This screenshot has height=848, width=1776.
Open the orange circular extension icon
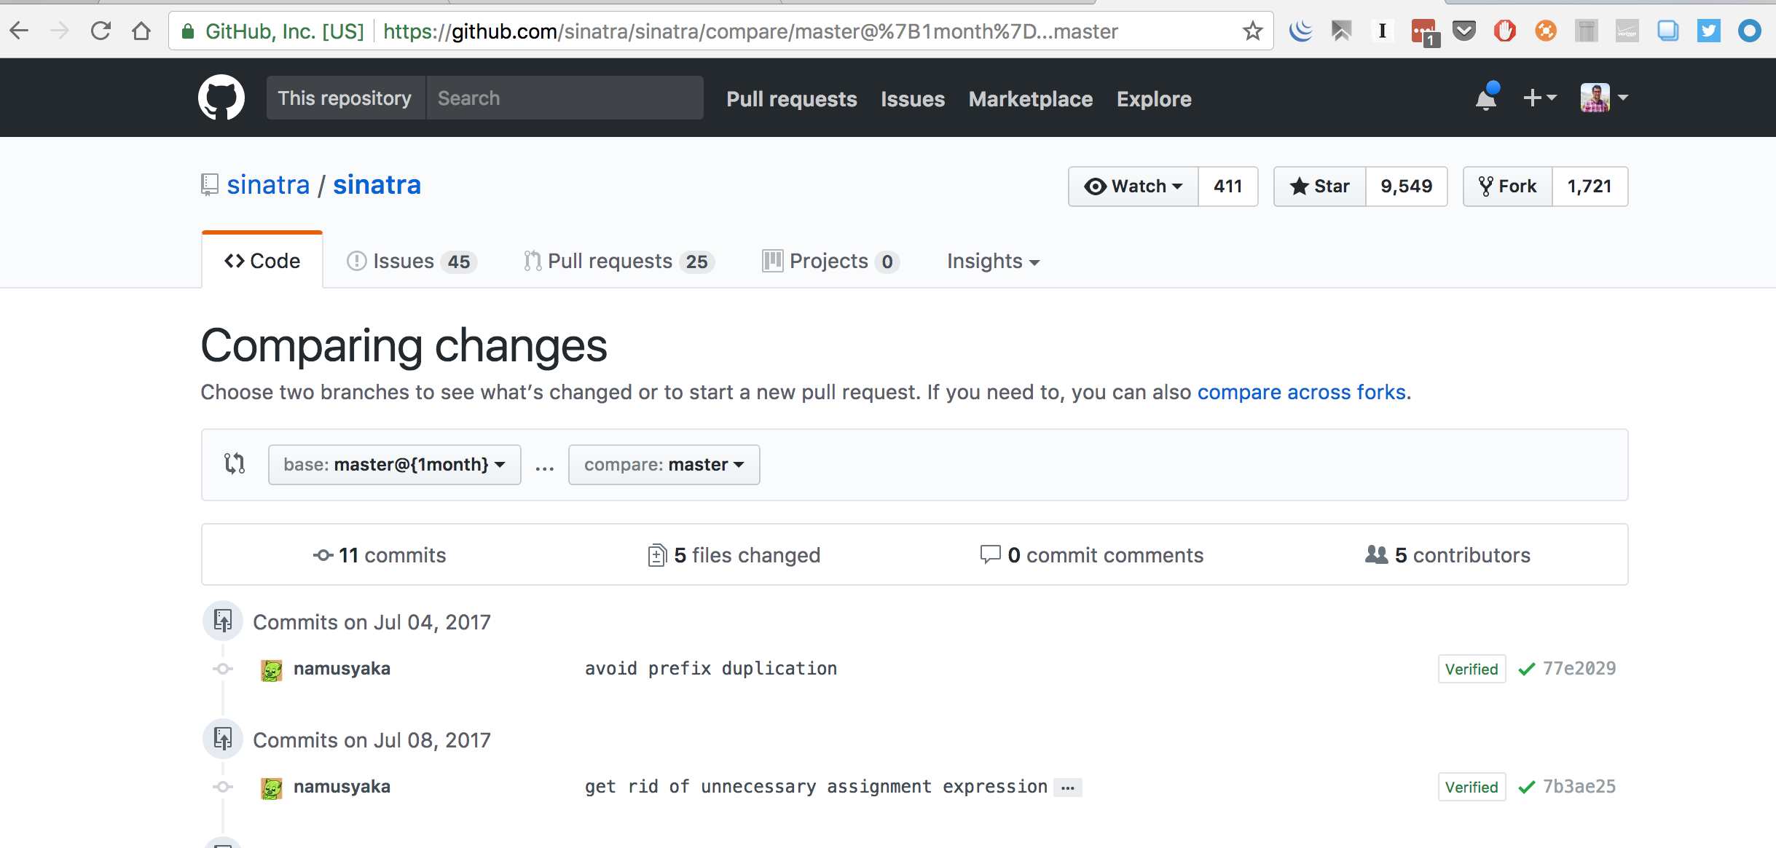pyautogui.click(x=1545, y=31)
